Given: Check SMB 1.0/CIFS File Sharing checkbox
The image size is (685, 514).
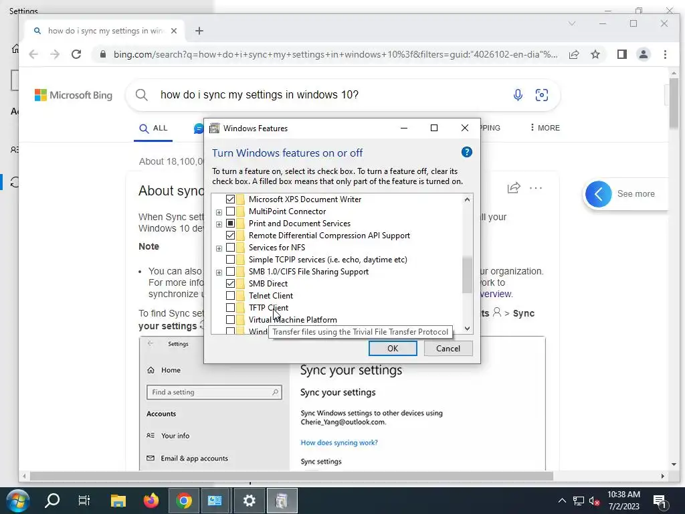Looking at the screenshot, I should coord(230,272).
